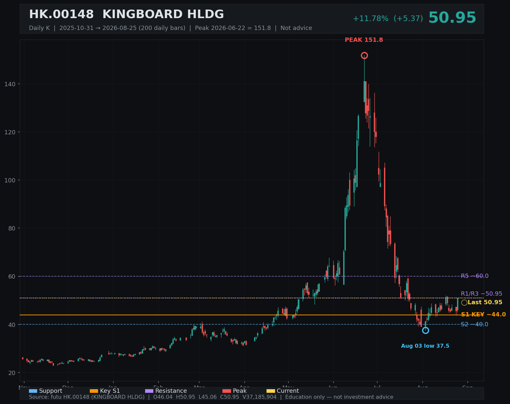Select the purple Resistance legend swatch
The height and width of the screenshot is (404, 510).
(149, 391)
